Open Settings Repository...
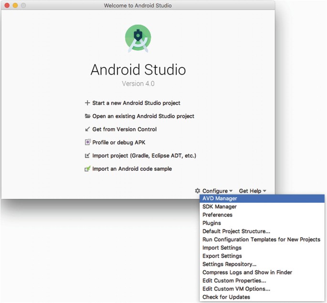The image size is (327, 303). point(262,264)
